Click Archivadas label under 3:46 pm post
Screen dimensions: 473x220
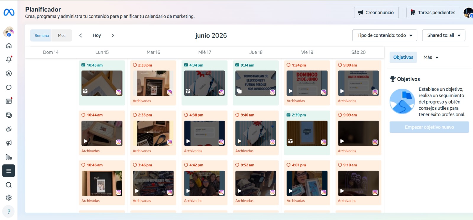point(142,201)
